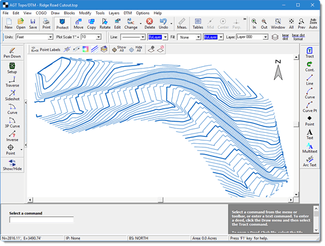Open the Layer 000 dropdown
This screenshot has height=246, width=325.
tap(265, 37)
